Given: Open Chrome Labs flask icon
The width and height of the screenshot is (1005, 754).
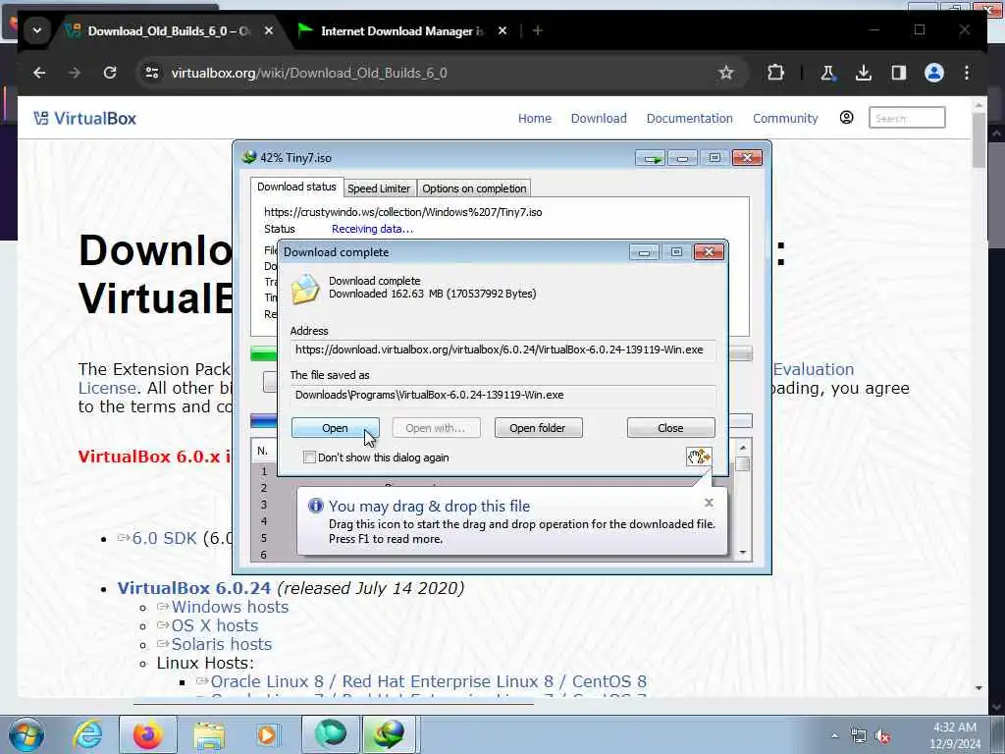Looking at the screenshot, I should point(827,73).
